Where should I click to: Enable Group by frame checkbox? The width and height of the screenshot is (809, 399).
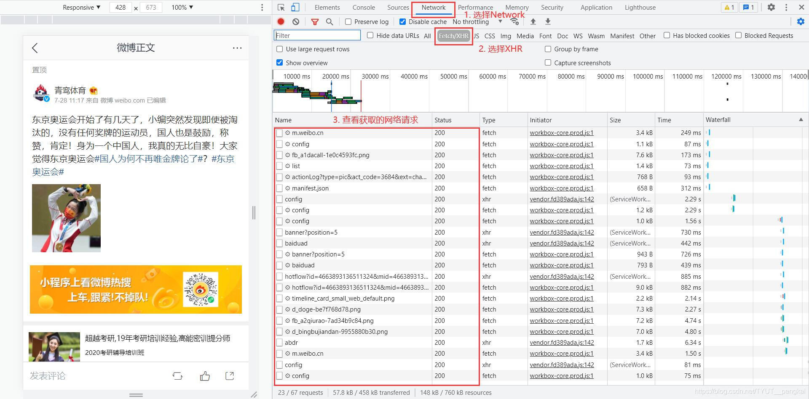coord(548,49)
